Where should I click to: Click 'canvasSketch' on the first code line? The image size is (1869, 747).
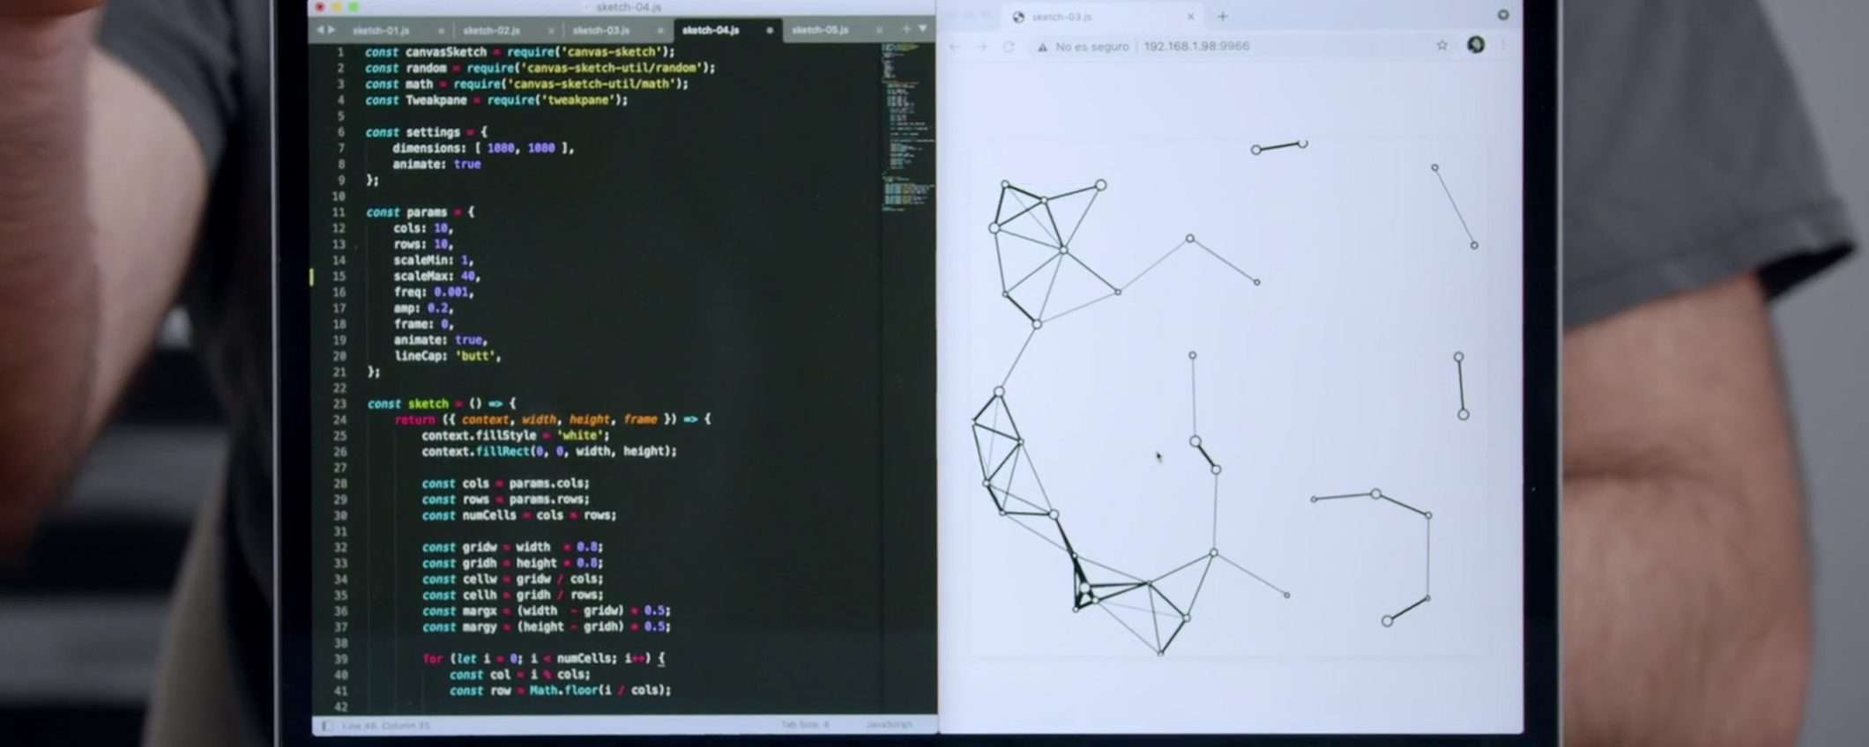(446, 53)
